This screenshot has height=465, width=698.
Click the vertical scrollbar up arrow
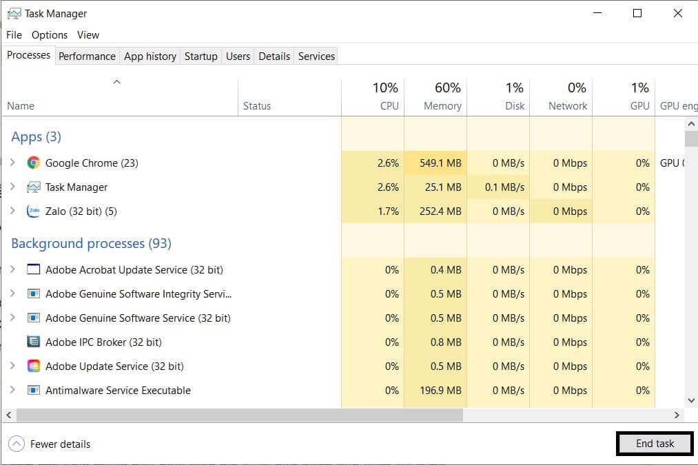click(691, 124)
